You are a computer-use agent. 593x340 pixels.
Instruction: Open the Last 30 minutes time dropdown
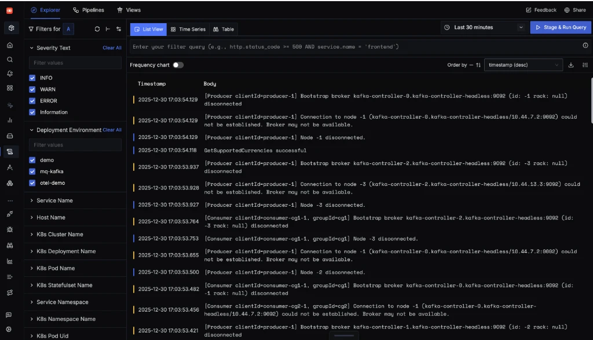coord(483,27)
